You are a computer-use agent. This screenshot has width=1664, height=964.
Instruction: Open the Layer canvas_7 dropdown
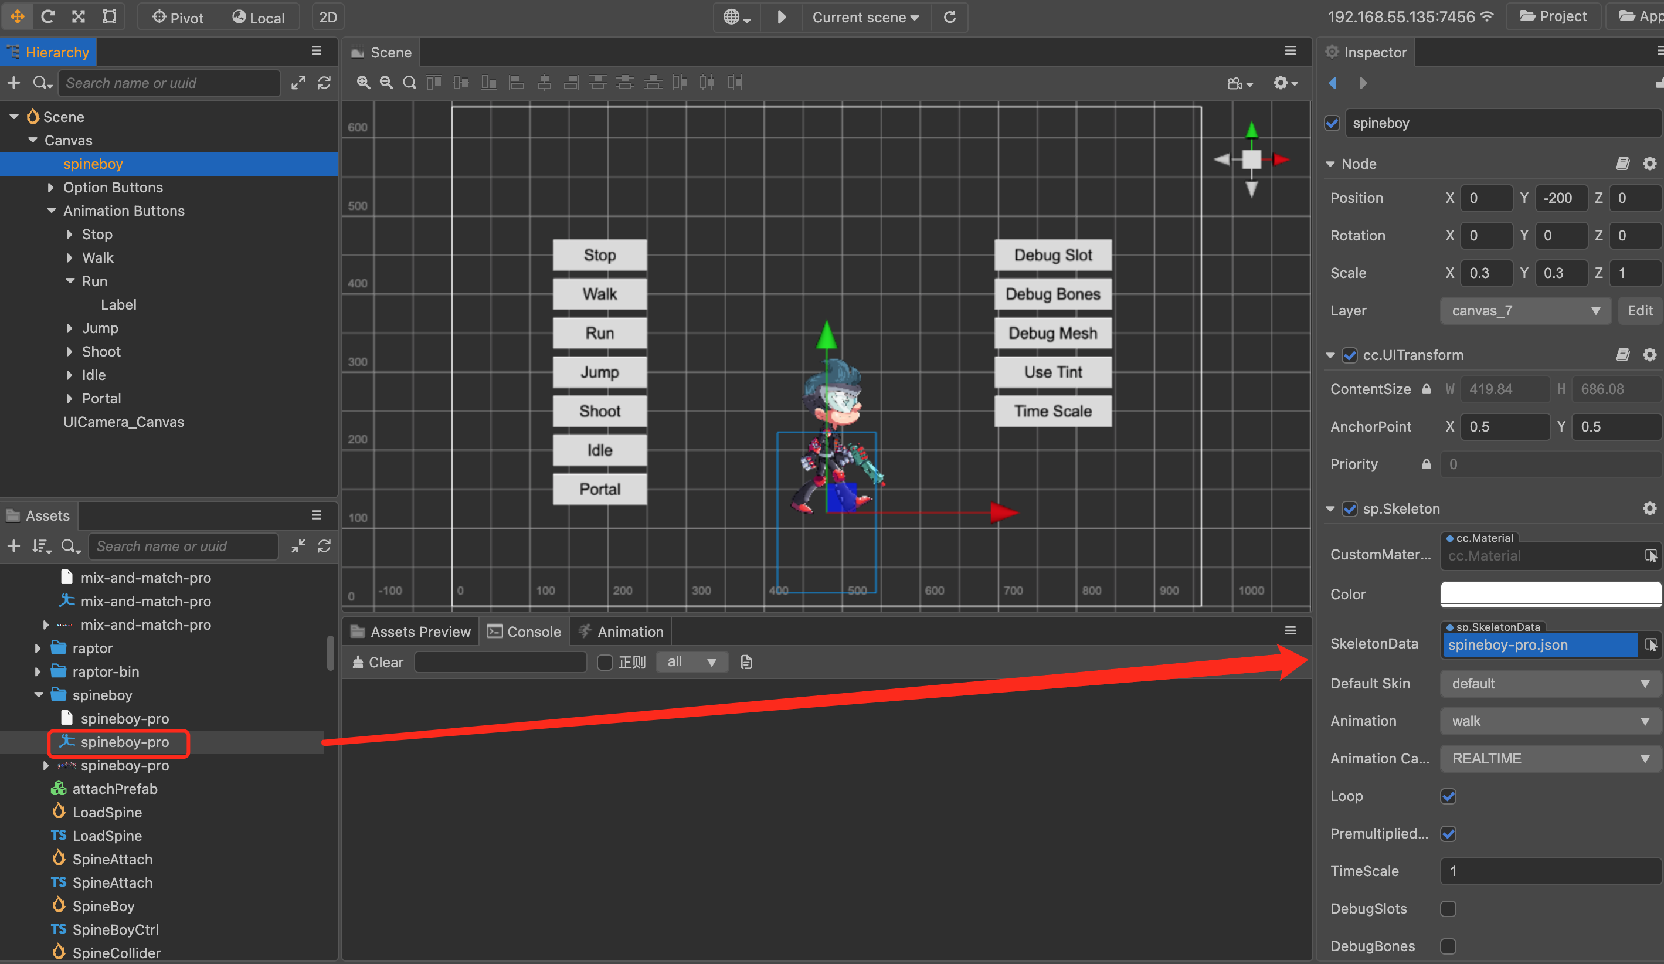click(1526, 310)
